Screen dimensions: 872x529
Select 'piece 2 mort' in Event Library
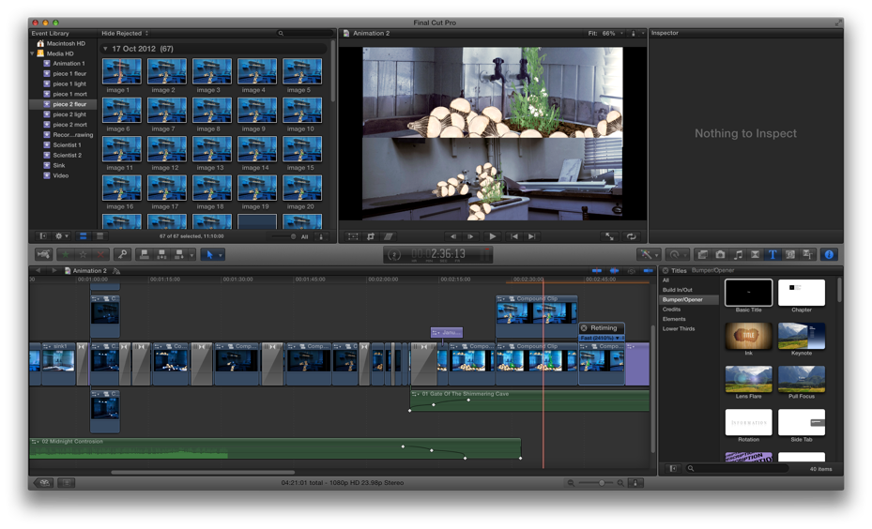69,125
